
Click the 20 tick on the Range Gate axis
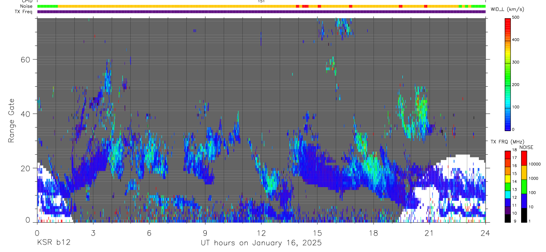(26, 168)
